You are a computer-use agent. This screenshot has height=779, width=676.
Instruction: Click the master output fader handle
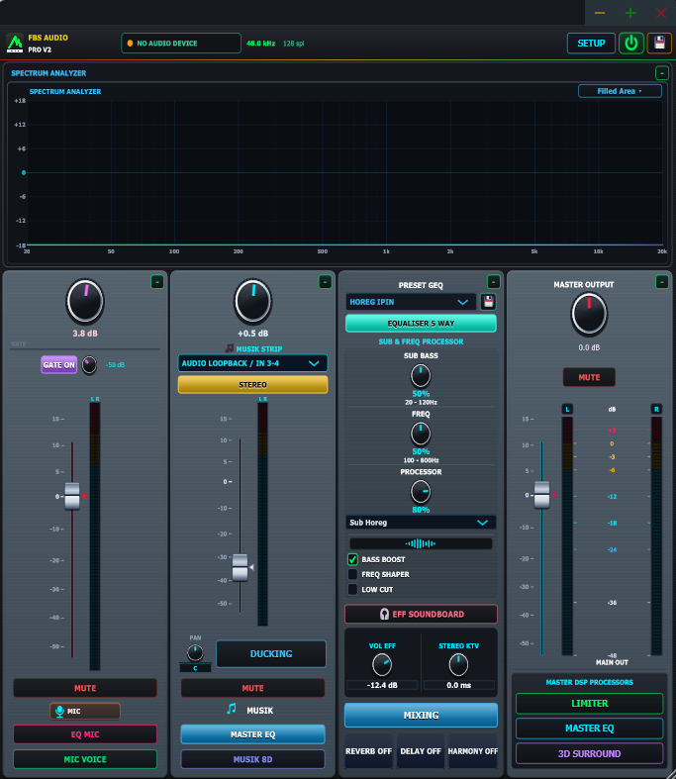pos(541,495)
